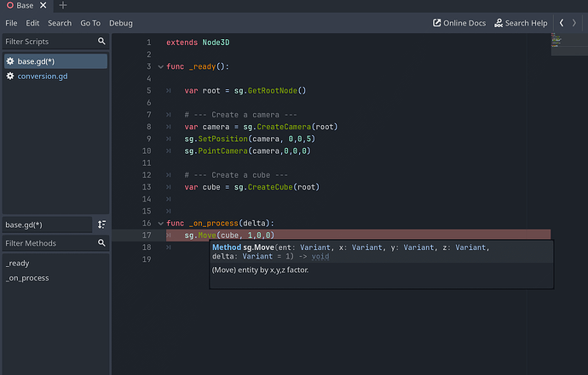Jump to _on_process in methods list
The image size is (588, 375).
27,278
